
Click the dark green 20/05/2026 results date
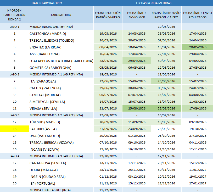[197, 47]
